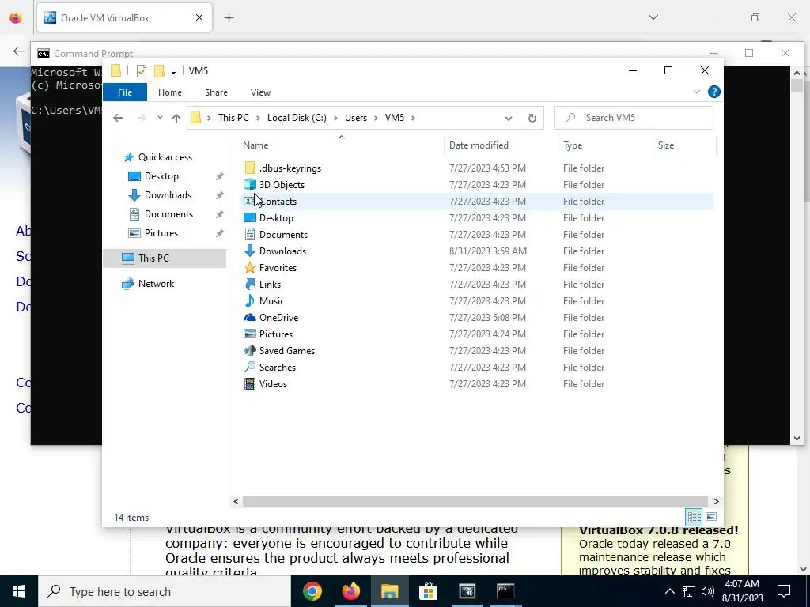Open the .dbus-keyrings folder icon
Image resolution: width=810 pixels, height=607 pixels.
click(250, 168)
